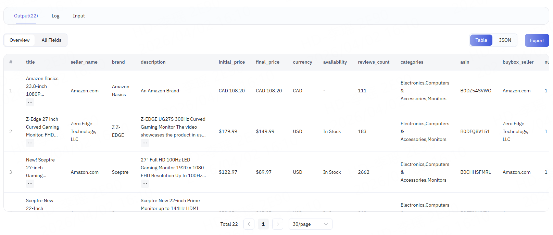Click Sceptre New 22-inch Prime description
Image resolution: width=553 pixels, height=235 pixels.
pos(170,204)
